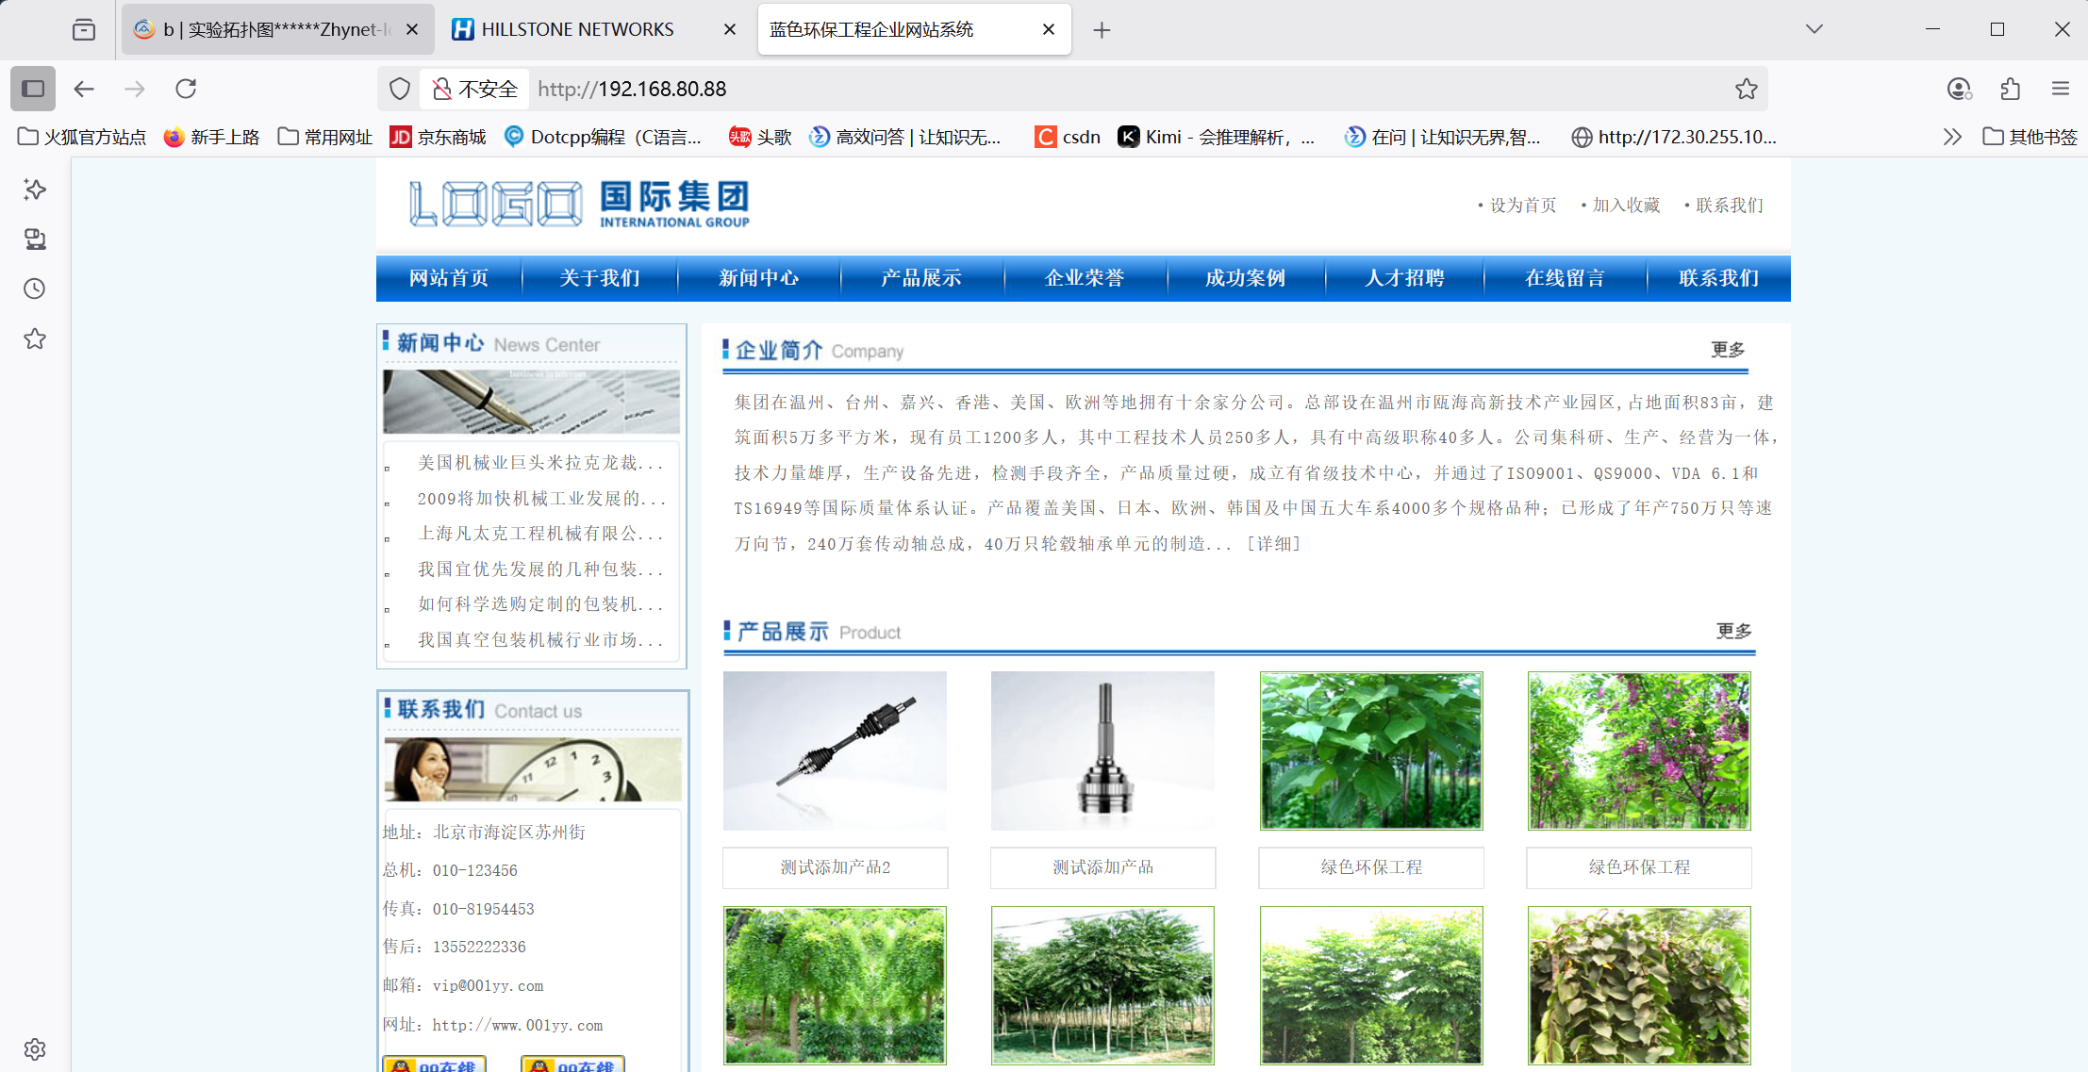Click the LOGO 国际集团 site logo
This screenshot has height=1072, width=2088.
(579, 204)
